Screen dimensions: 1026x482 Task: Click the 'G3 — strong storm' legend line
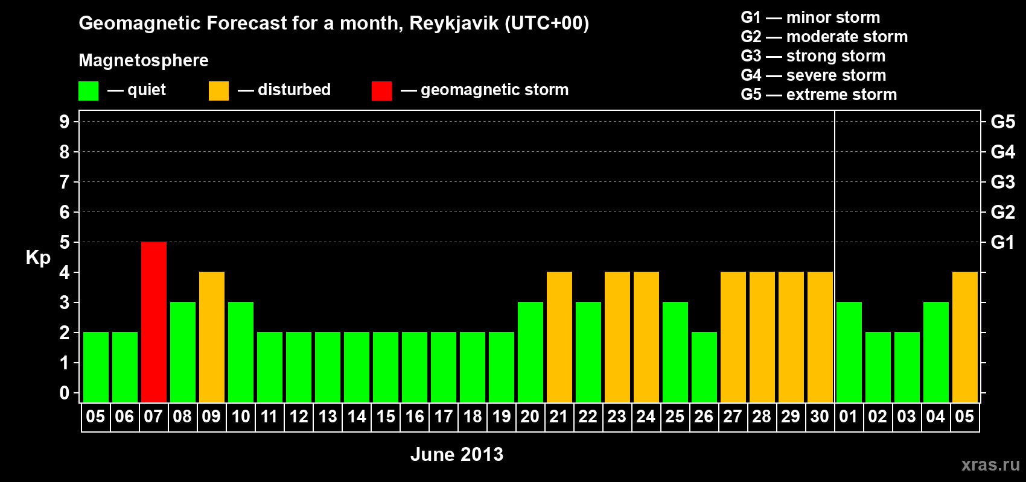pos(813,56)
